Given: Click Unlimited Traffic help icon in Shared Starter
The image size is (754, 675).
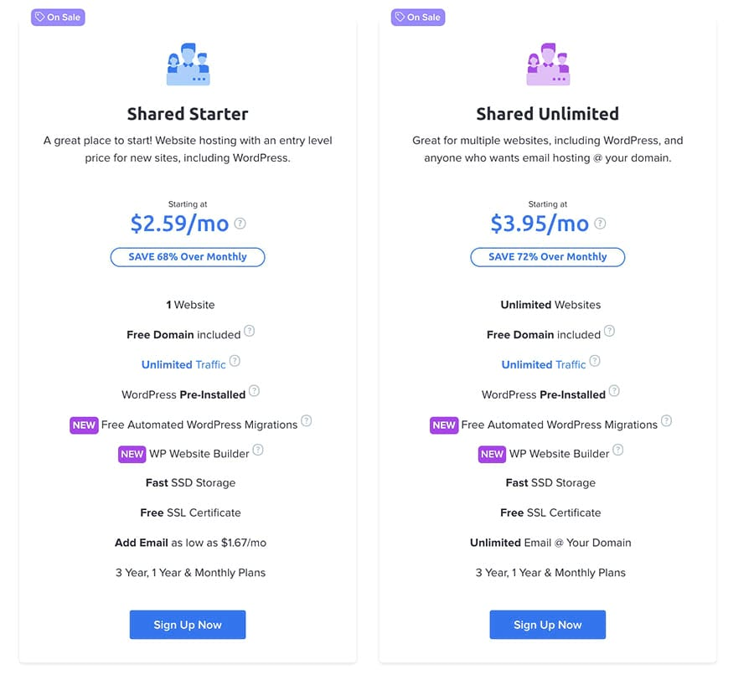Looking at the screenshot, I should click(235, 361).
